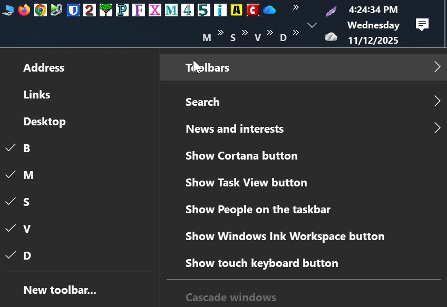Image resolution: width=447 pixels, height=307 pixels.
Task: Click the clock showing 4:24:34 PM
Action: [x=373, y=9]
